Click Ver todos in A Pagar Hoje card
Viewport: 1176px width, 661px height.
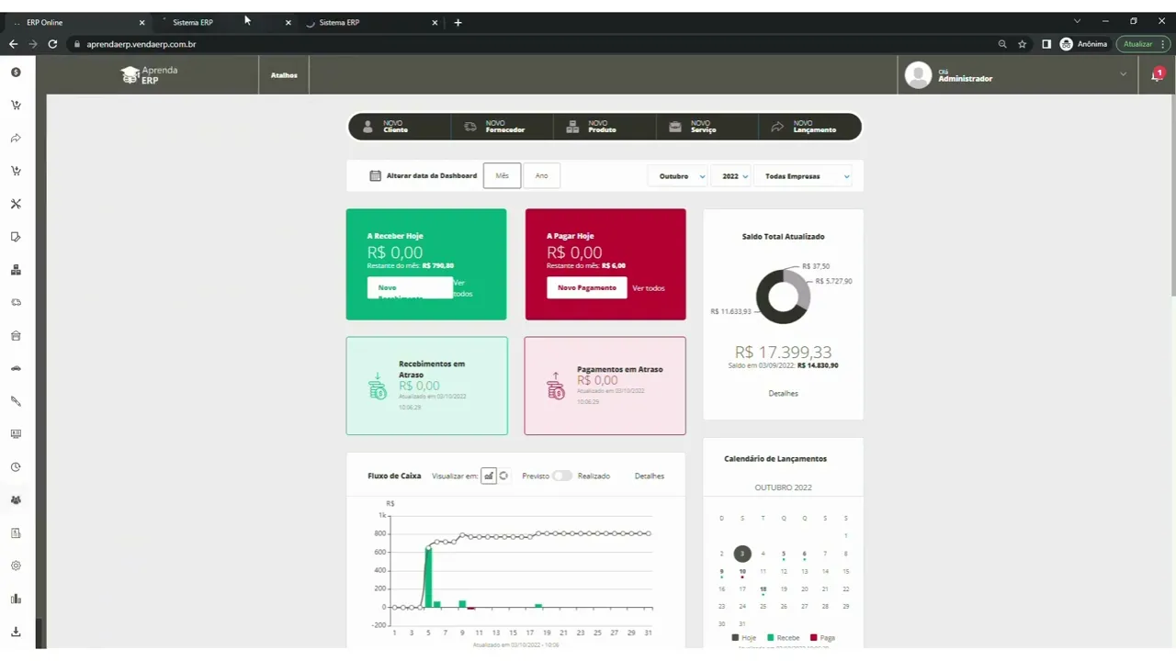click(x=648, y=288)
